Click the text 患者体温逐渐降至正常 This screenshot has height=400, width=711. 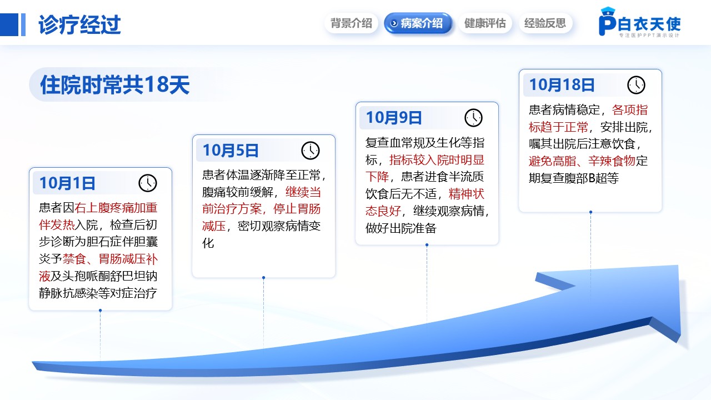(x=261, y=175)
